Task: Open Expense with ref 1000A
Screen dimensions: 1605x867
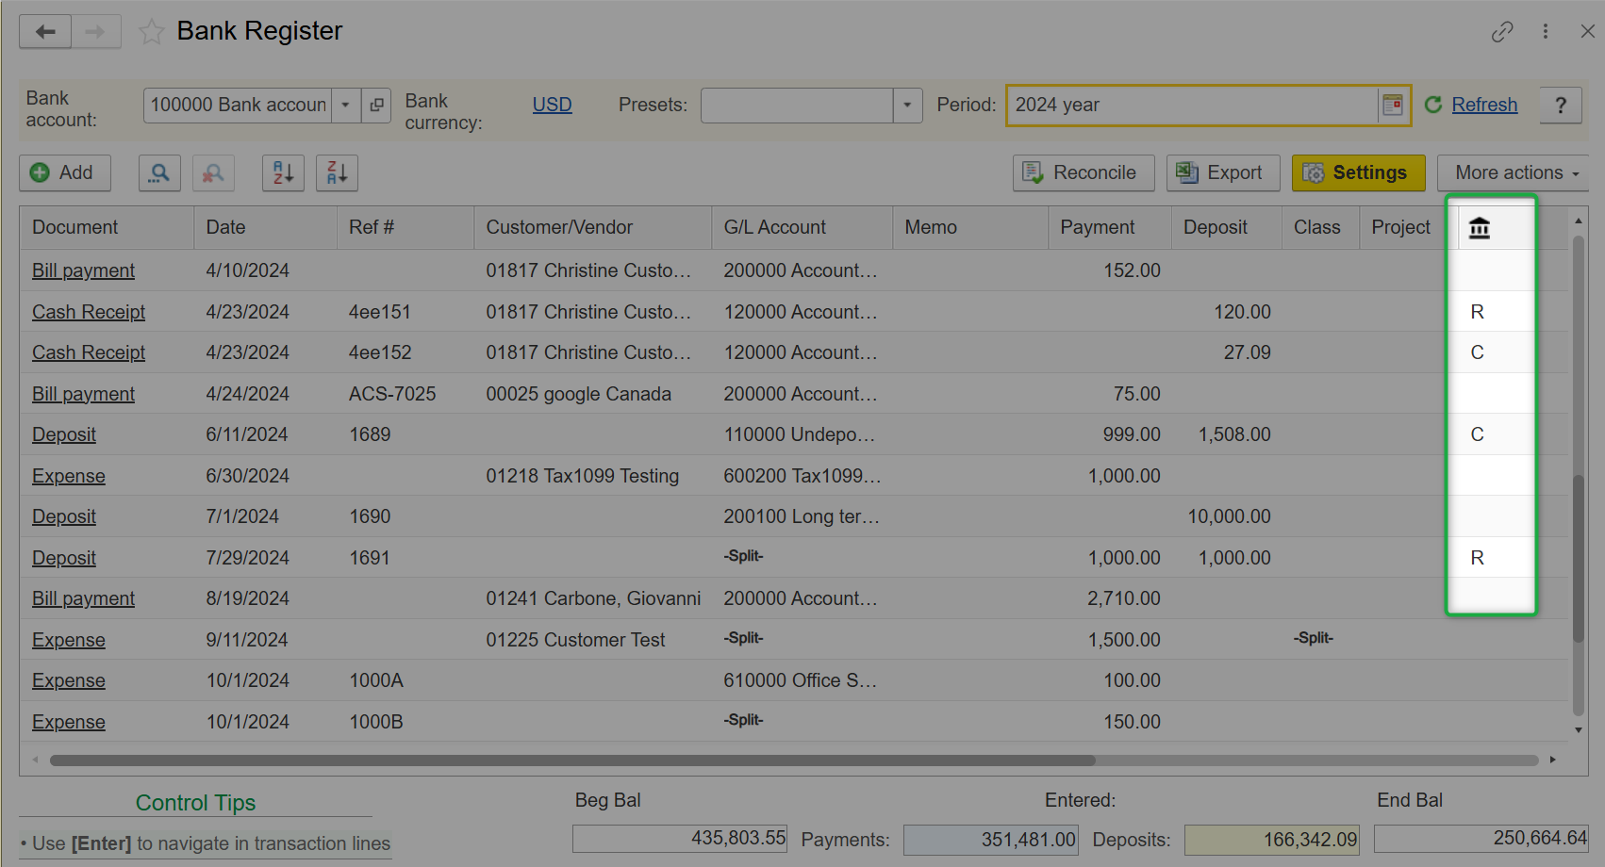Action: point(69,681)
